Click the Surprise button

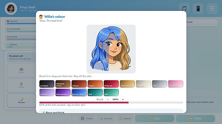(x=106, y=119)
